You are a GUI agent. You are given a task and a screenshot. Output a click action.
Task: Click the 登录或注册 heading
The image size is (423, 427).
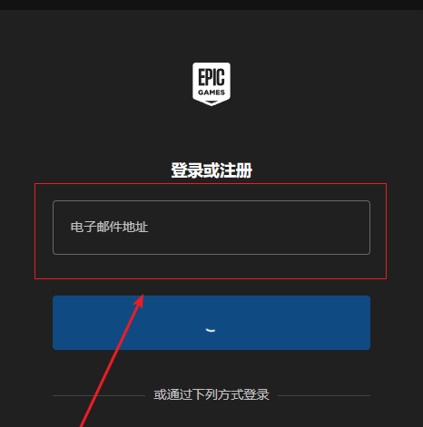[211, 170]
